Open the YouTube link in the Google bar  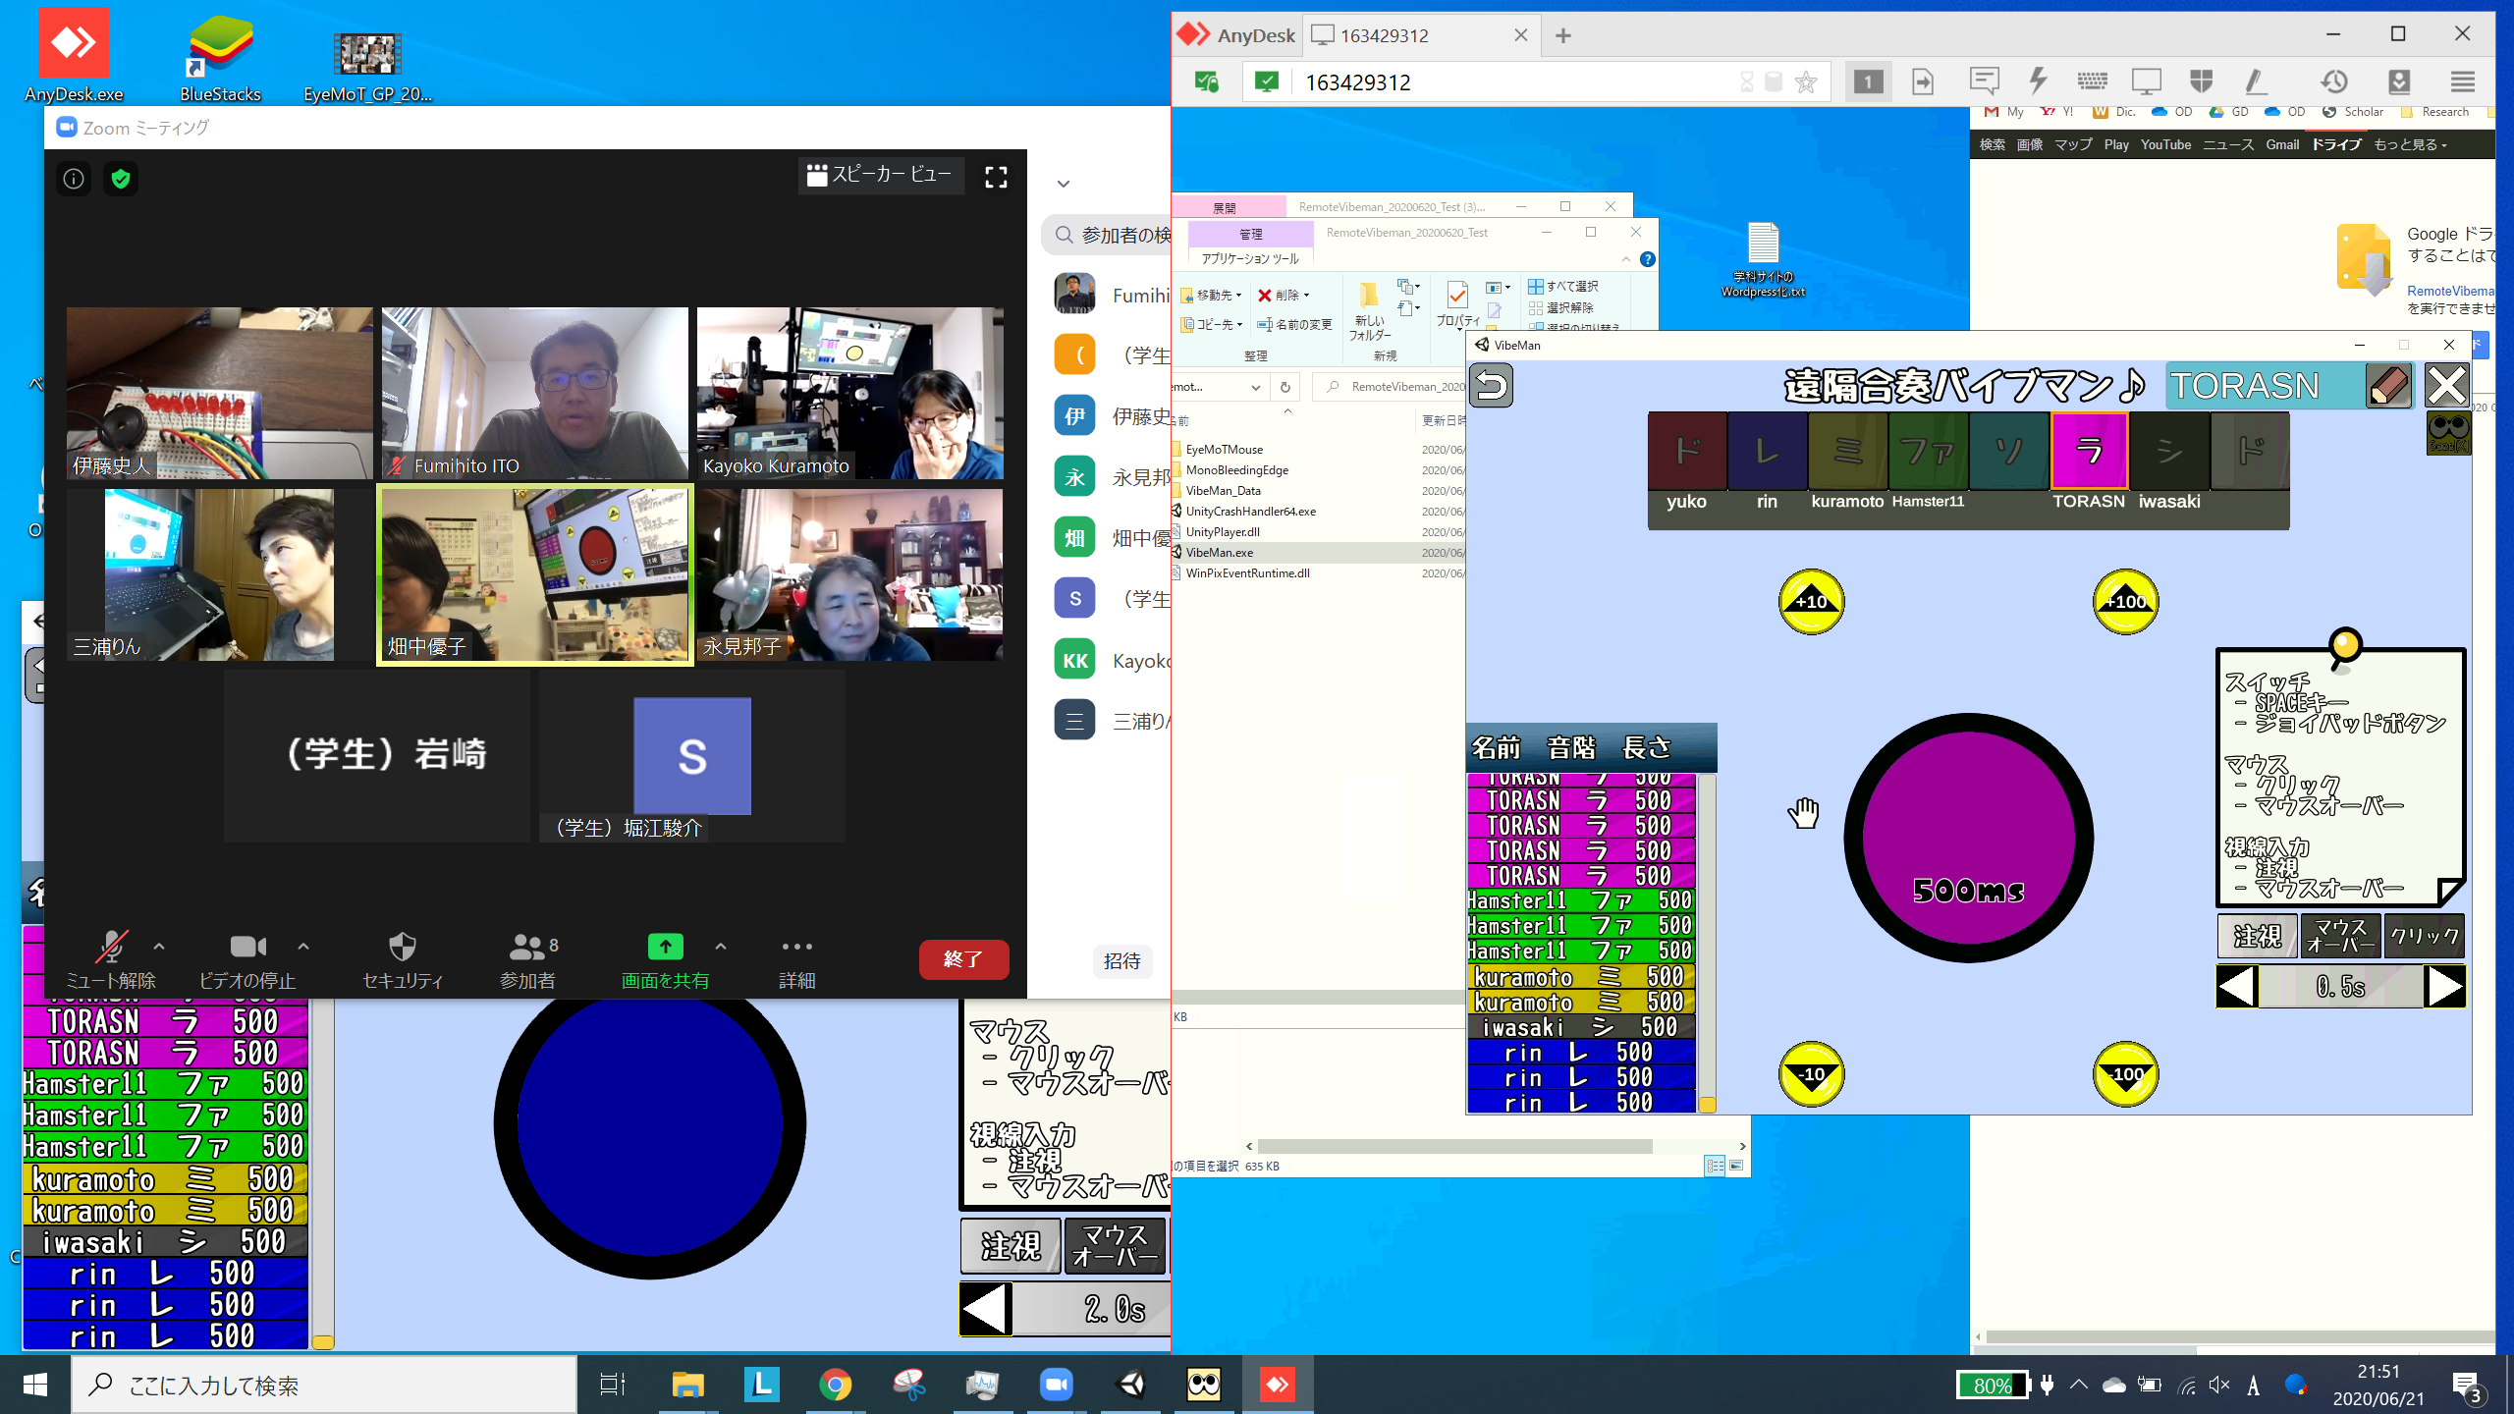pyautogui.click(x=2165, y=144)
